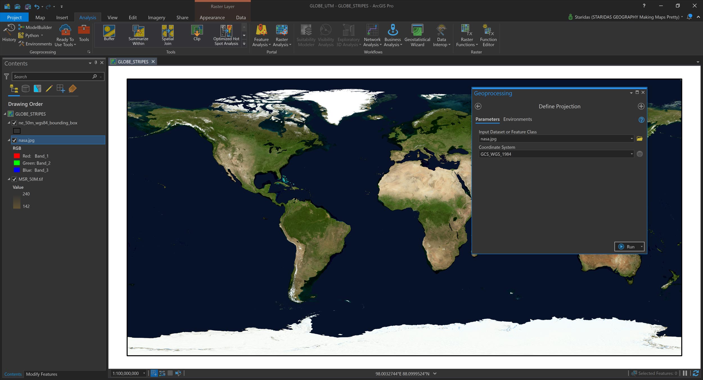Viewport: 703px width, 380px height.
Task: Browse for input dataset folder icon
Action: coord(639,139)
